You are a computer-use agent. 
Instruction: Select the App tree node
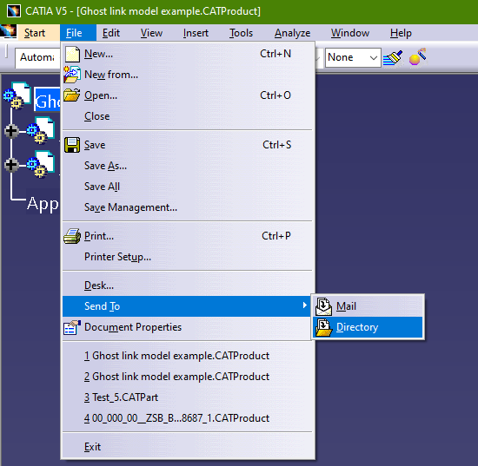(x=43, y=203)
